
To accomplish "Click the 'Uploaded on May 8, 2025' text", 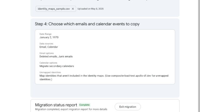I will [x=90, y=9].
